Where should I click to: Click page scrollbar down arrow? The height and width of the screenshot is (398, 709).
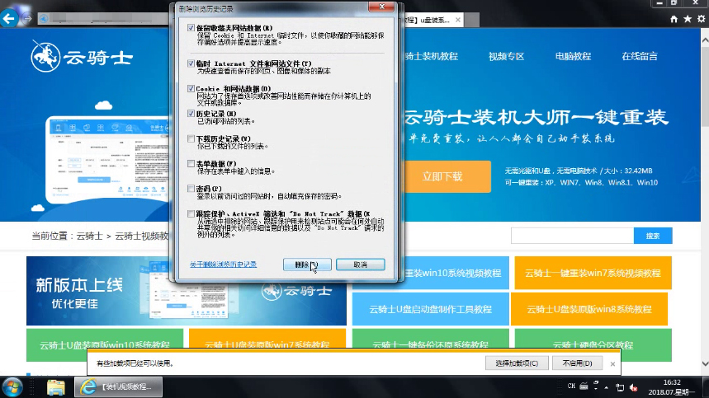[705, 363]
